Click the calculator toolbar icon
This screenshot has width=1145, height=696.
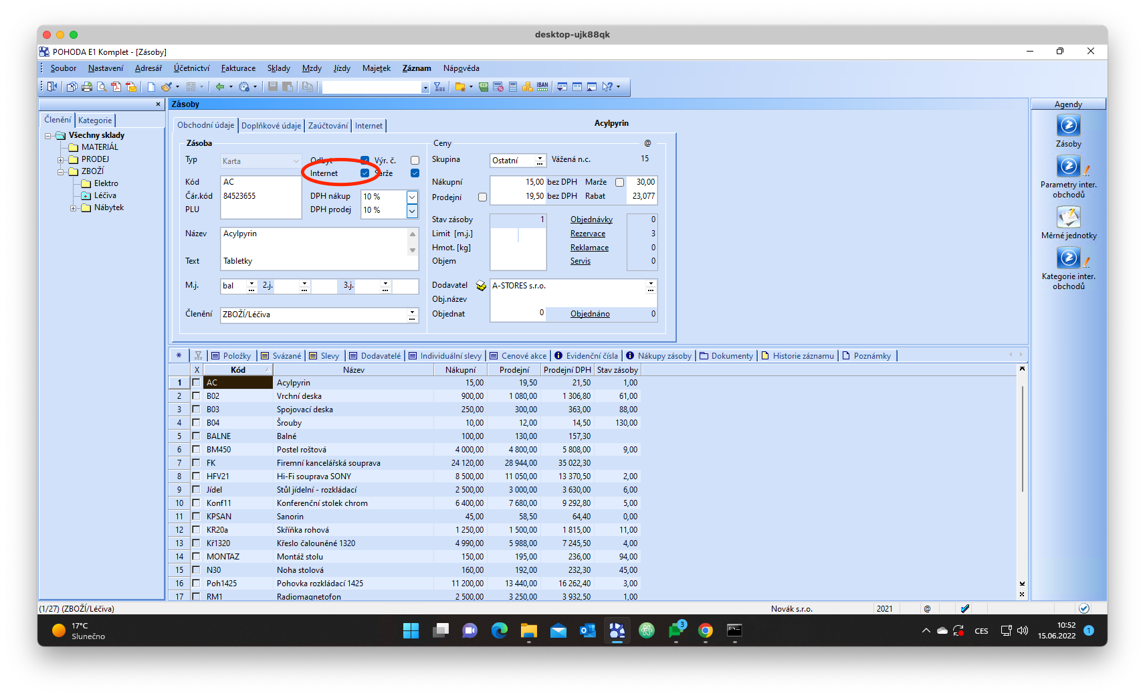513,87
